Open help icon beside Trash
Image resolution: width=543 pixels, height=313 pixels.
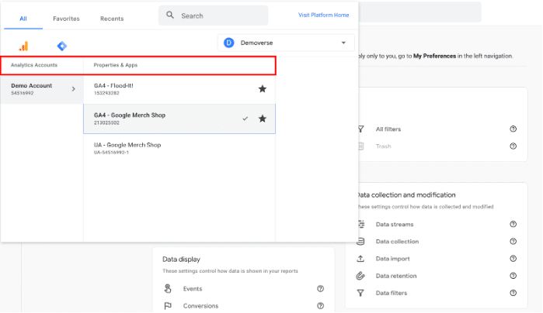click(513, 146)
